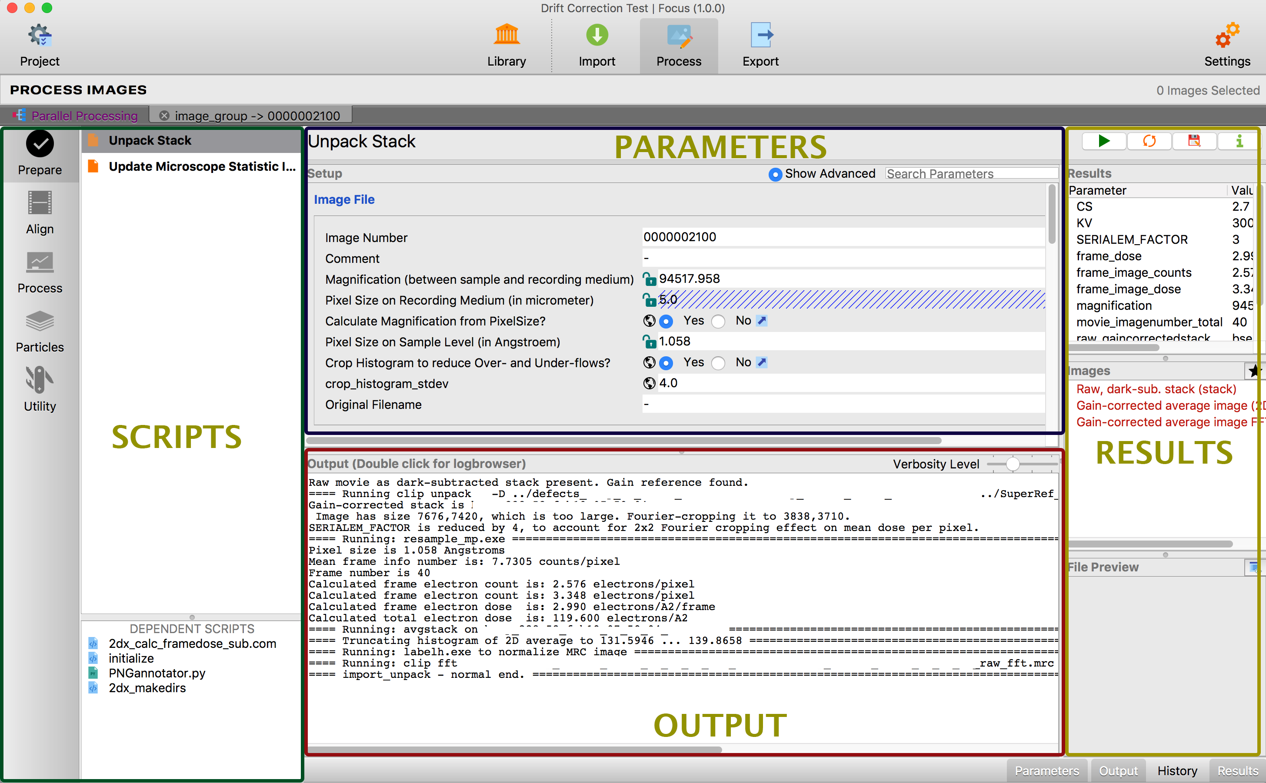Click the red floppy disk save icon
This screenshot has height=783, width=1266.
pos(1194,141)
